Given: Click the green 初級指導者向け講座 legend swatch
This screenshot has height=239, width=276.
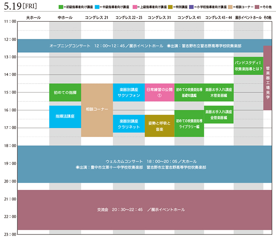Looking at the screenshot, I should pos(61,7).
